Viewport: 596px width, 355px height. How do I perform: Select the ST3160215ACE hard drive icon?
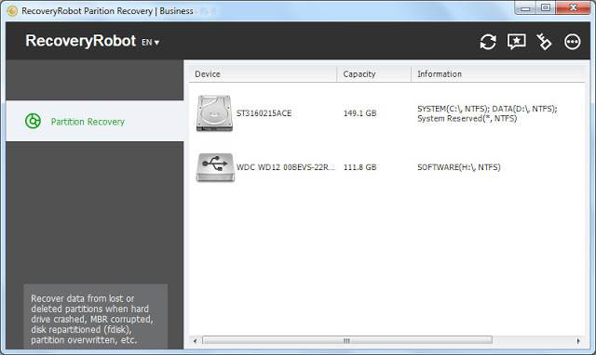click(x=214, y=113)
